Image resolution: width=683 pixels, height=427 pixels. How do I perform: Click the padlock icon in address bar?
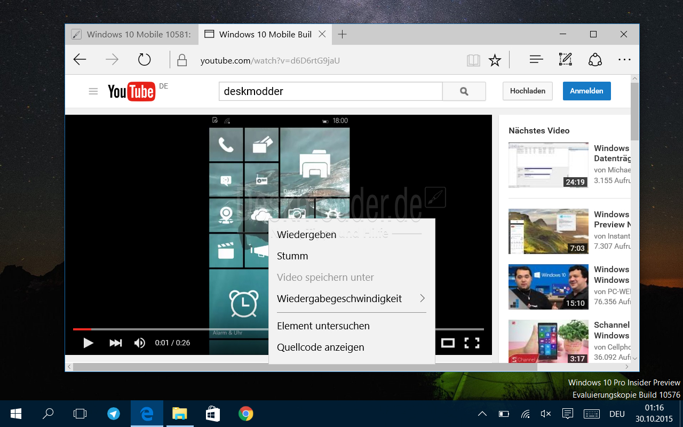coord(182,60)
